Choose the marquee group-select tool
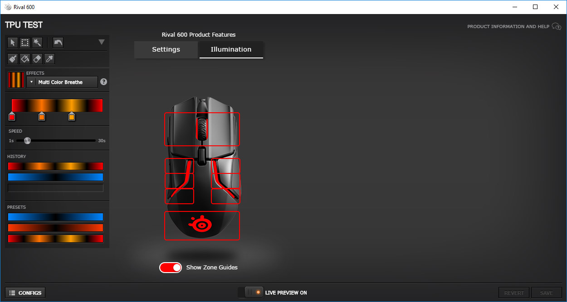567x302 pixels. pyautogui.click(x=25, y=43)
